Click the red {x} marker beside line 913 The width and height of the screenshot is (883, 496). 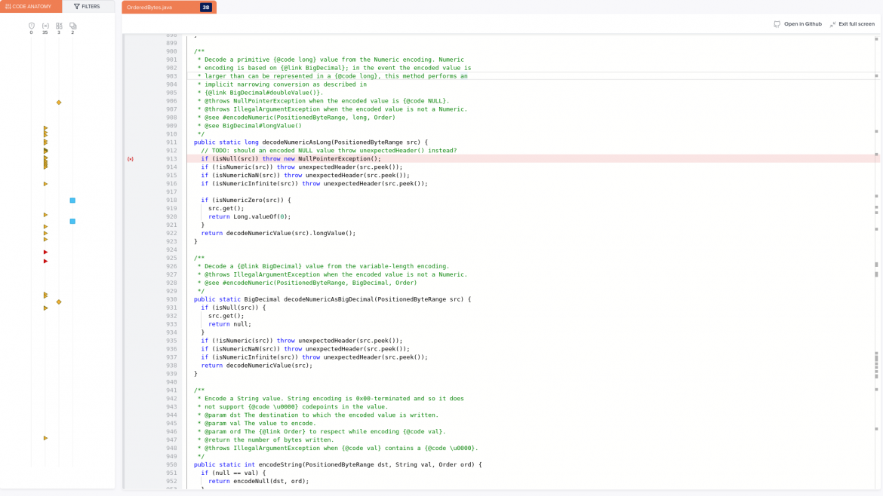click(130, 159)
